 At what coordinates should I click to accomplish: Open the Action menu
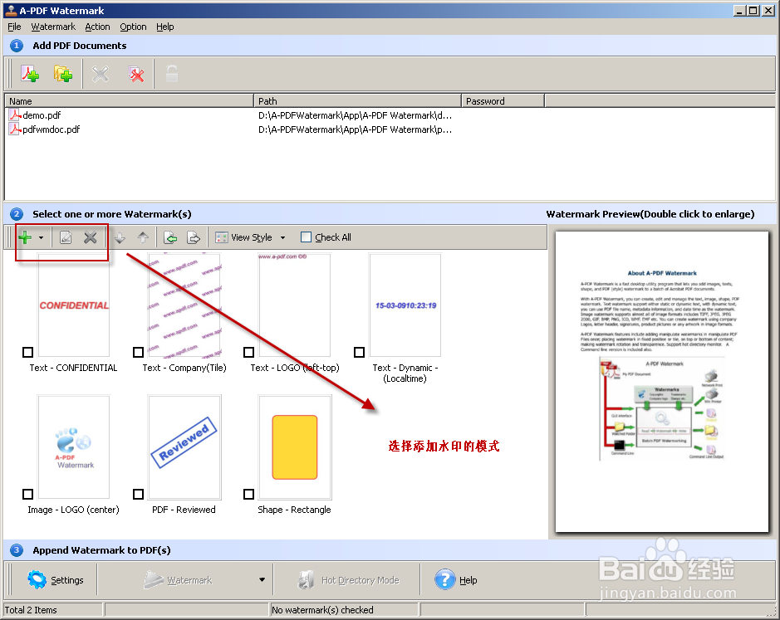(x=97, y=27)
